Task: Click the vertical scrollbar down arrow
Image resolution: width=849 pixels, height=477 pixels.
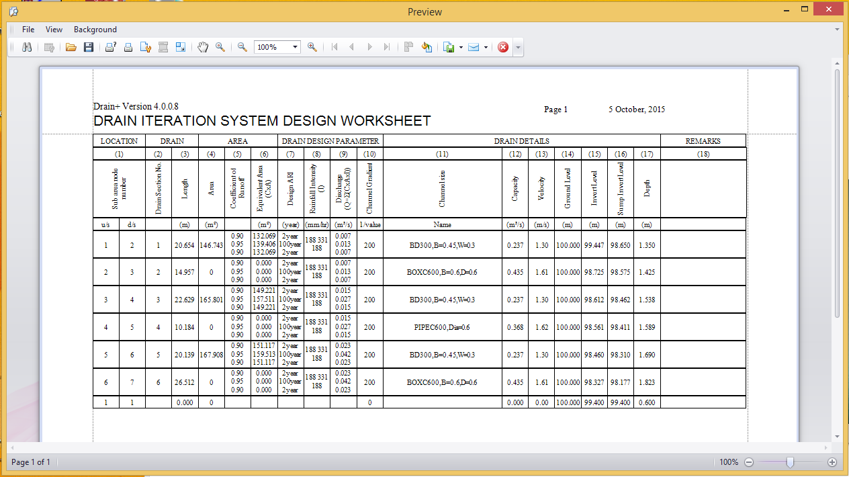Action: 837,436
